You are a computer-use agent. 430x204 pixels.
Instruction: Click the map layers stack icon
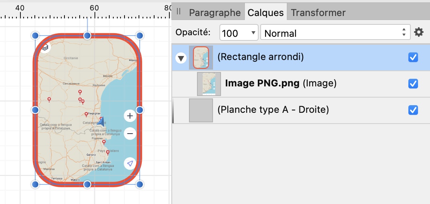tap(45, 47)
